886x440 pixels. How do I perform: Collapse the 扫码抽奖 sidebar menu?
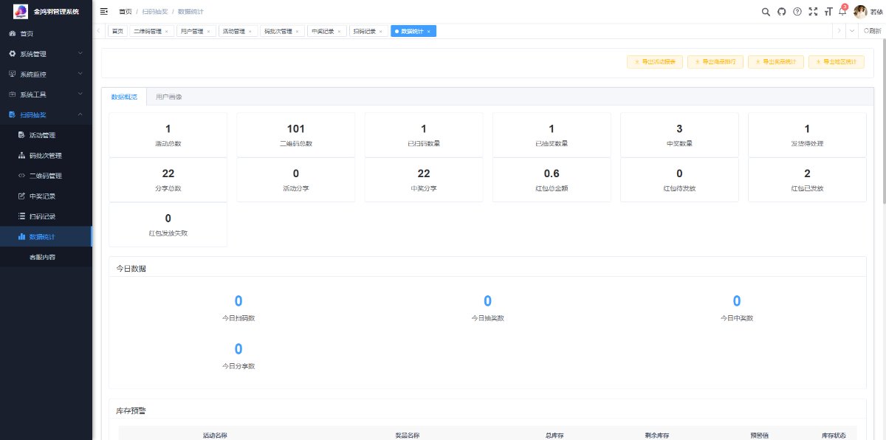(x=46, y=115)
